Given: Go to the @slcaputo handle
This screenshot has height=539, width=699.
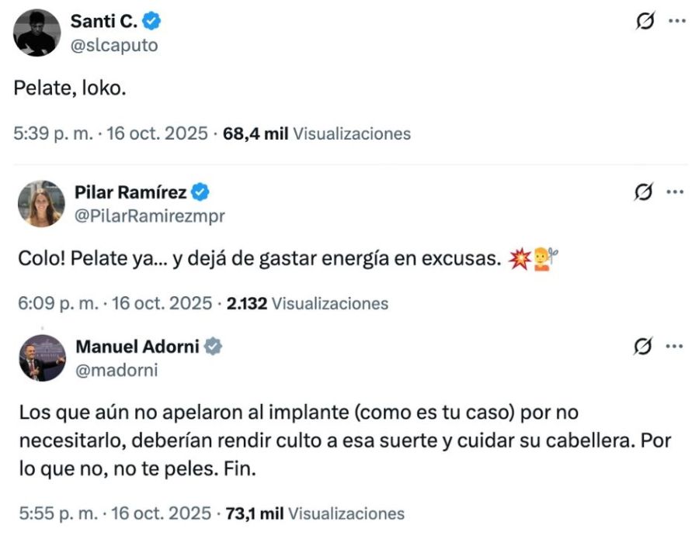Looking at the screenshot, I should [x=114, y=45].
